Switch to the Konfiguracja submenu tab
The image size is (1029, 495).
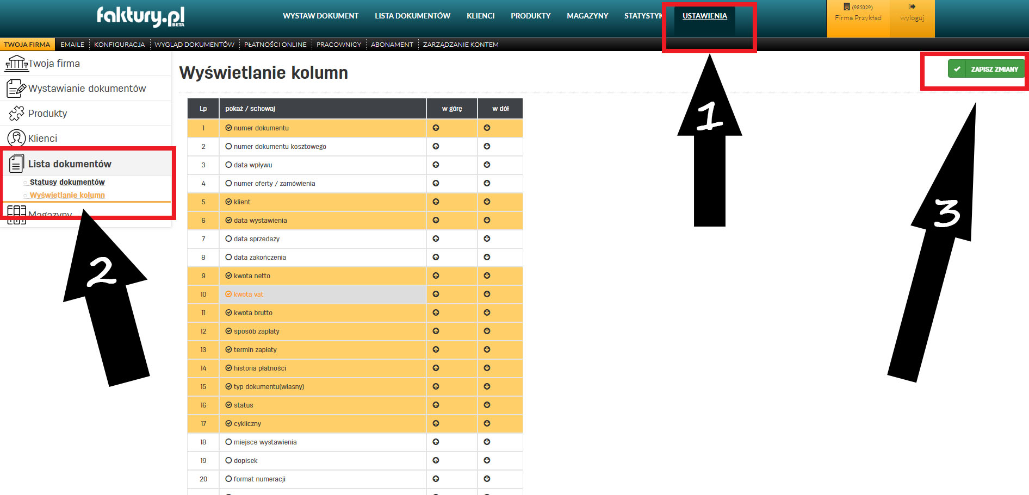(x=119, y=45)
